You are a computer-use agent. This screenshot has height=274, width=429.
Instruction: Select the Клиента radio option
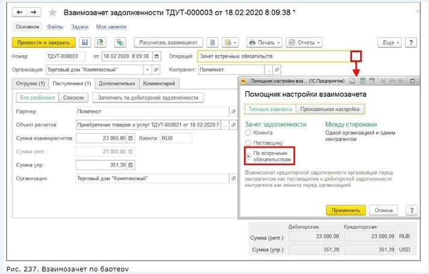[x=248, y=134]
